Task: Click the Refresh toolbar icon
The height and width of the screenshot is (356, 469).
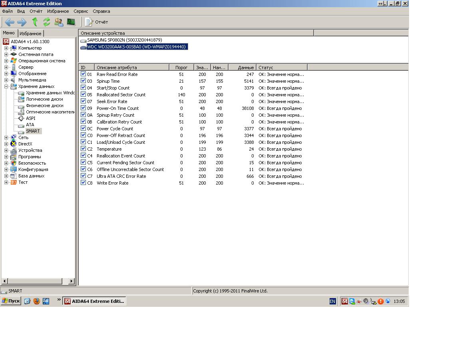Action: pyautogui.click(x=46, y=22)
